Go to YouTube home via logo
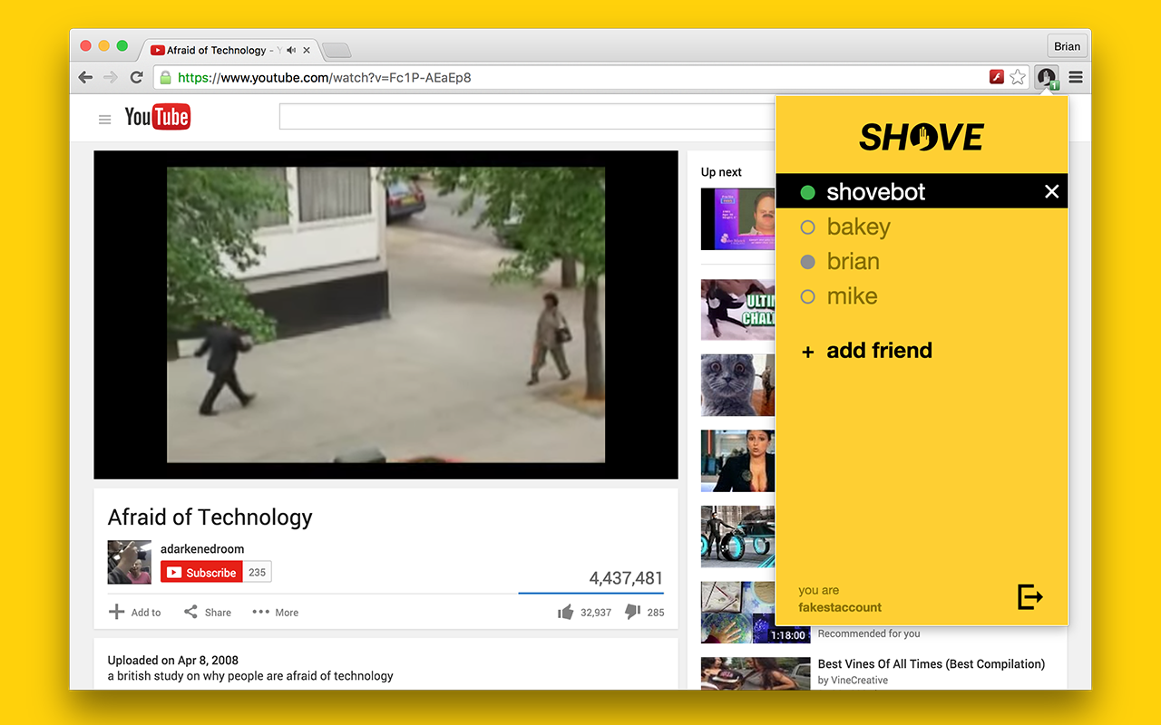The height and width of the screenshot is (725, 1161). pyautogui.click(x=158, y=117)
